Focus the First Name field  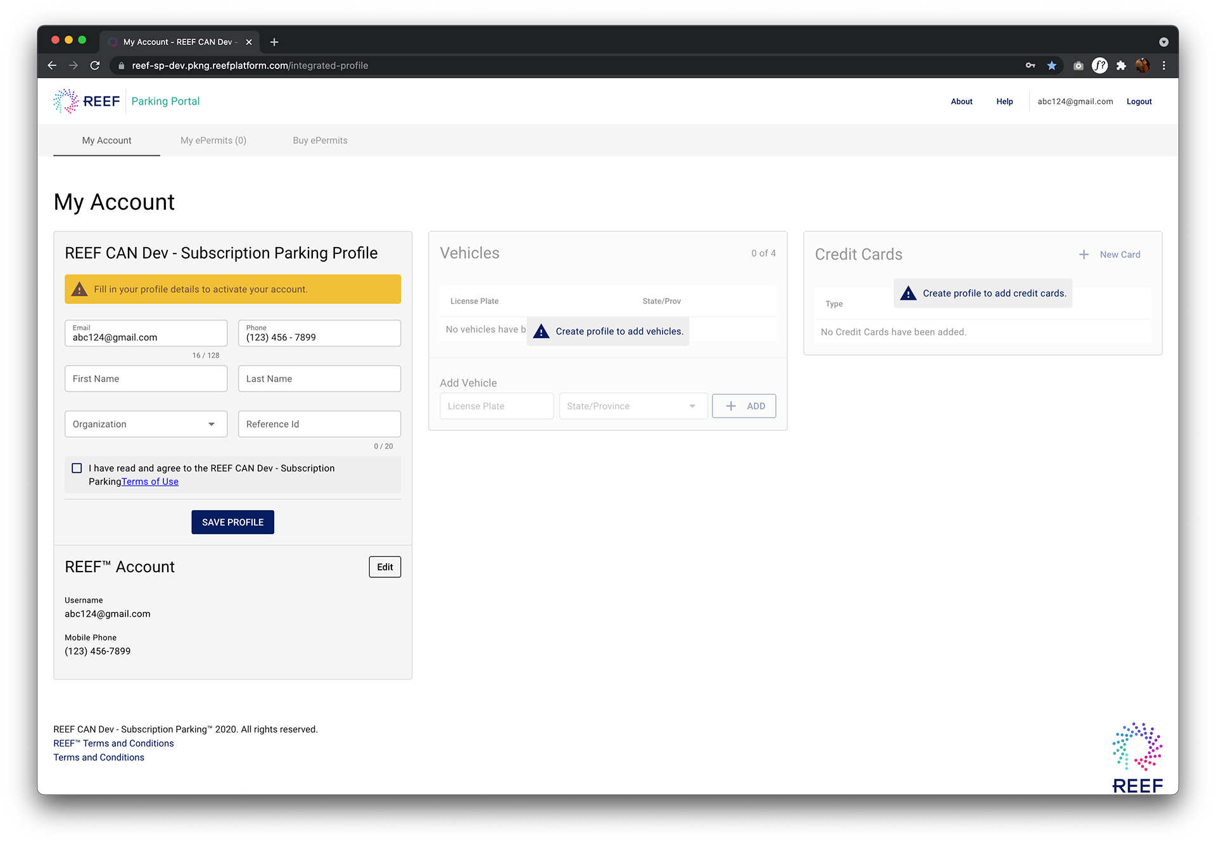146,378
